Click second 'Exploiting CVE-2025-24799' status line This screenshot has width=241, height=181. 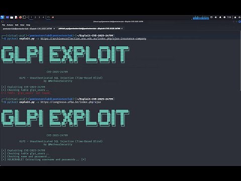point(23,150)
